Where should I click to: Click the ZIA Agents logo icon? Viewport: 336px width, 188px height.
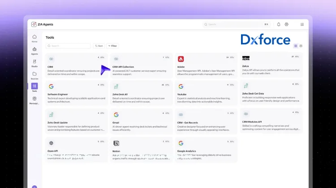(34, 24)
